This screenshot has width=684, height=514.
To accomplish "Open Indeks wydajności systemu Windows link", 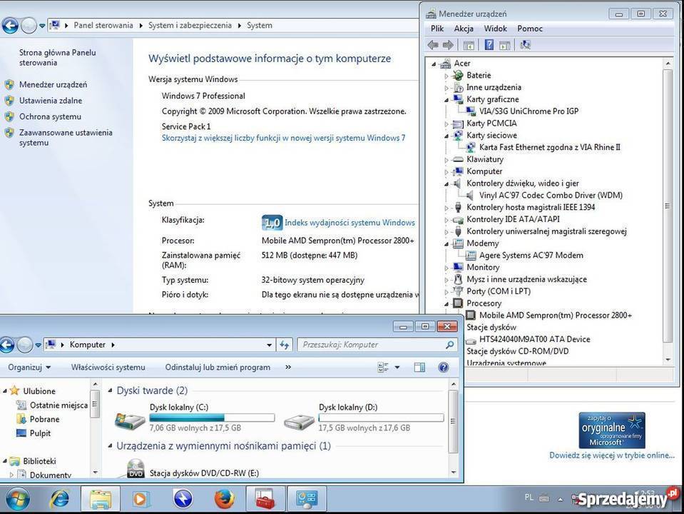I will tap(349, 222).
